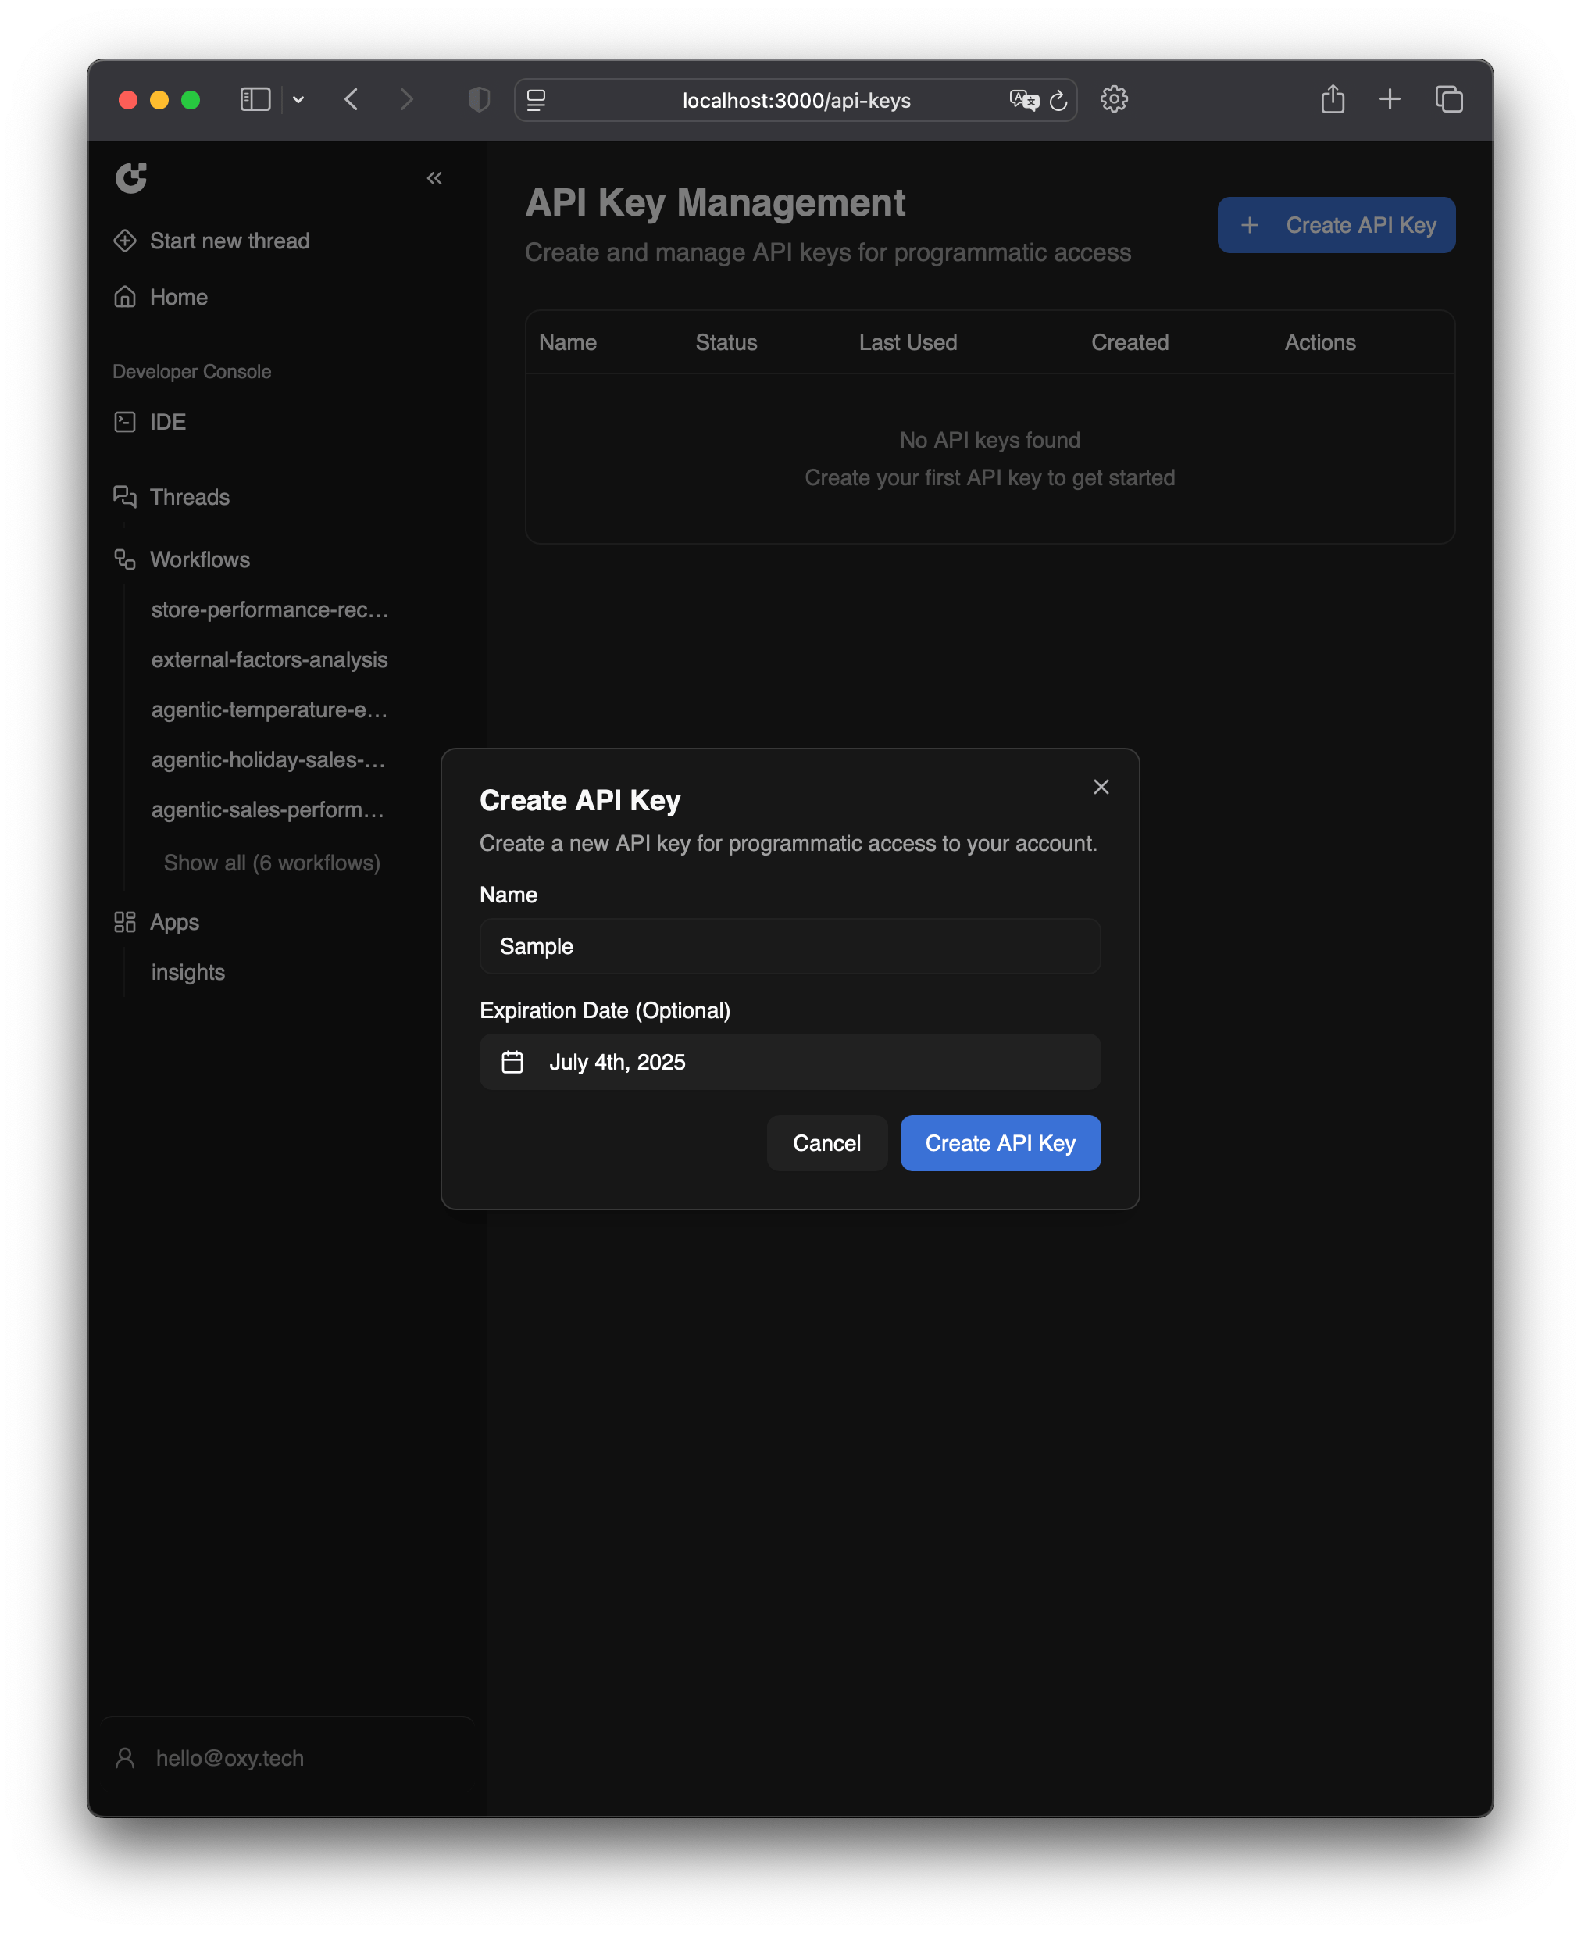The width and height of the screenshot is (1581, 1933).
Task: Click the browser reload page icon
Action: tap(1058, 100)
